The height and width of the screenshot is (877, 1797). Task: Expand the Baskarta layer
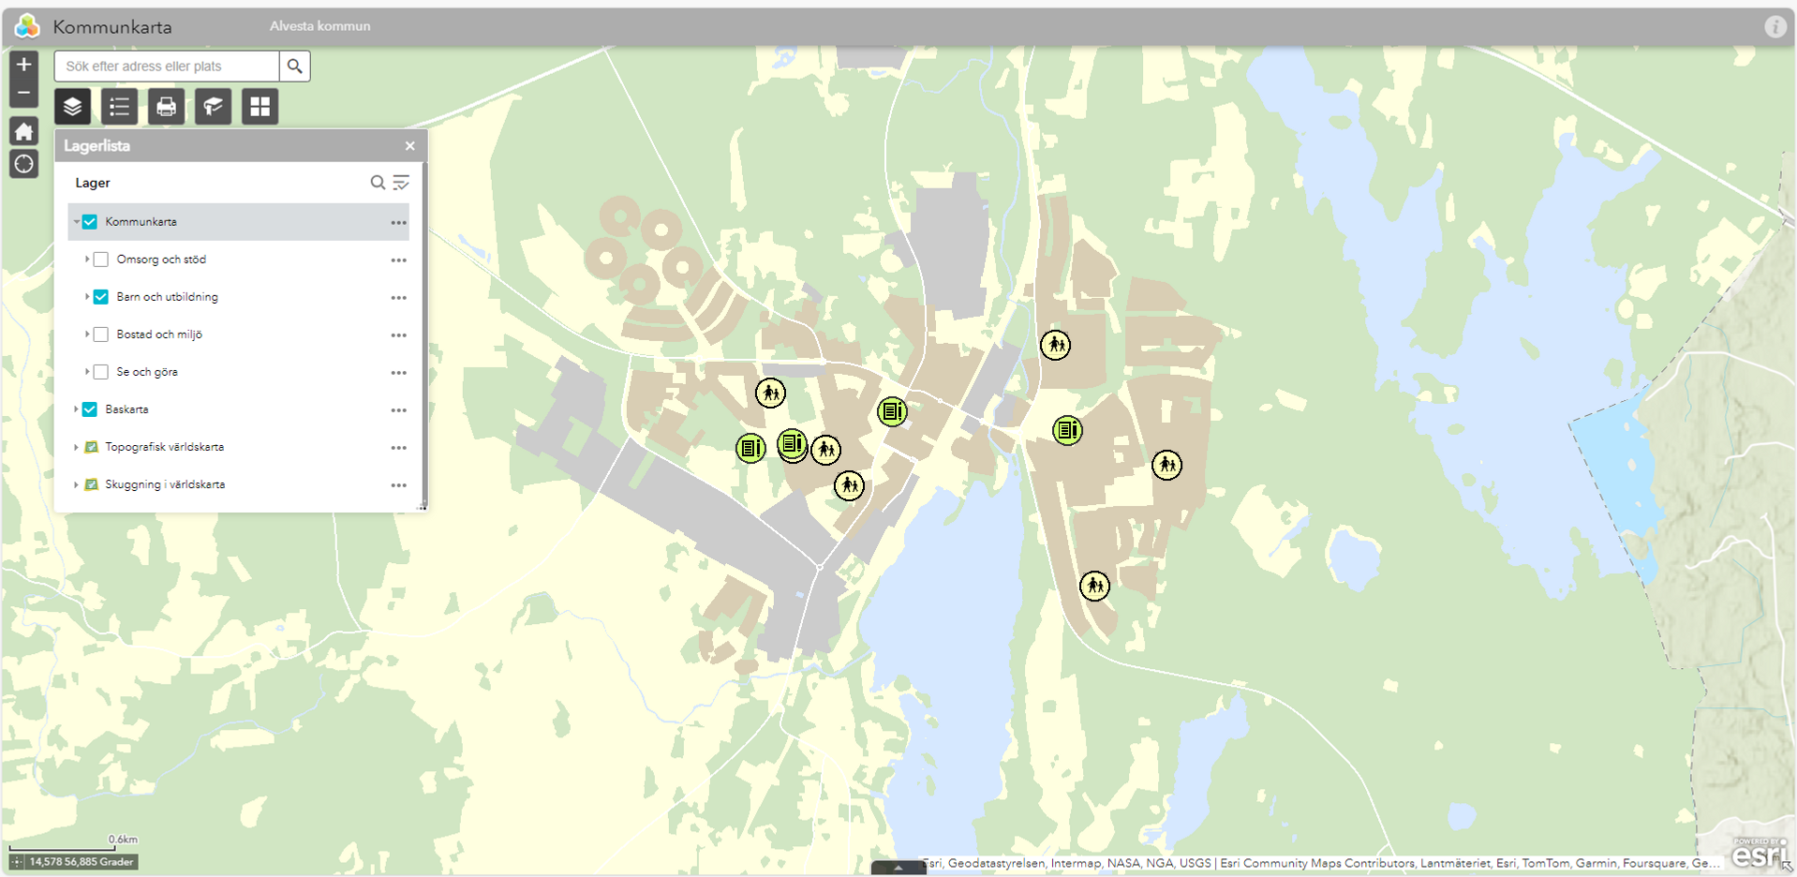tap(76, 409)
